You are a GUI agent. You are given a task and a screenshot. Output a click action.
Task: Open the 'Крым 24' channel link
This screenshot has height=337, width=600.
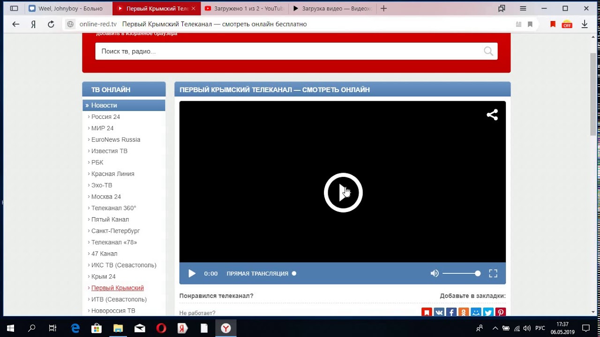(x=103, y=277)
